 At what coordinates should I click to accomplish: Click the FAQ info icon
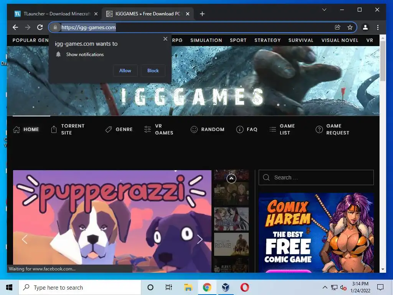(239, 129)
